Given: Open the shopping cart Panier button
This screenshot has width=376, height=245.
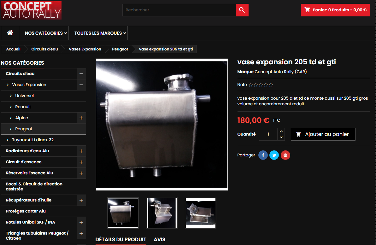Looking at the screenshot, I should point(335,10).
